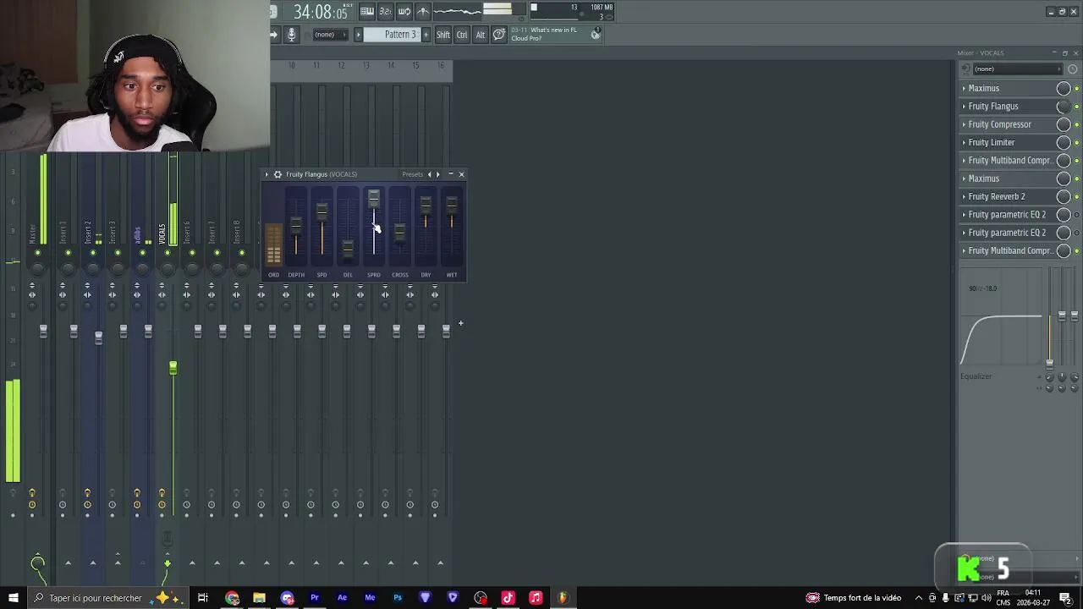The height and width of the screenshot is (609, 1083).
Task: Open the mixer input (none) dropdown
Action: coord(1017,69)
